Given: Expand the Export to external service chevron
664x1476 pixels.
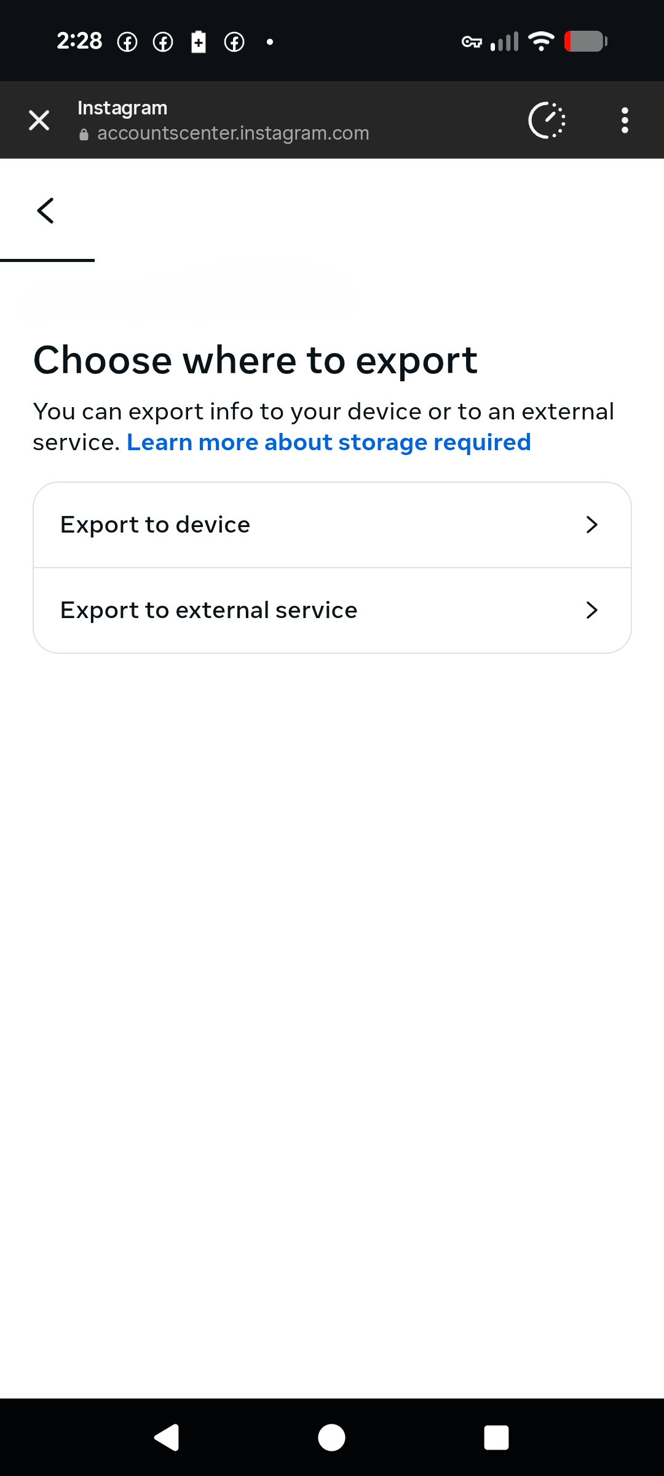Looking at the screenshot, I should [592, 610].
